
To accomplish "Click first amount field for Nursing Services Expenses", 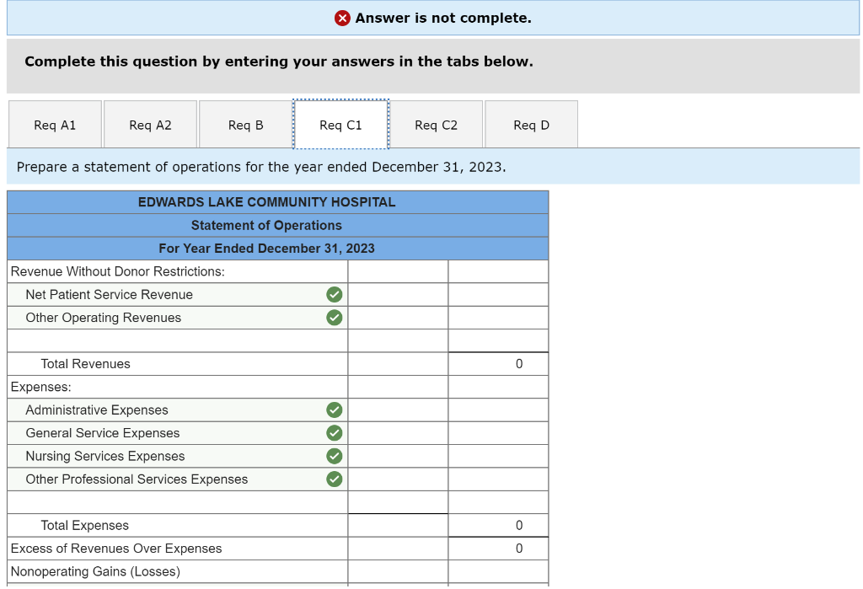I will (x=398, y=457).
